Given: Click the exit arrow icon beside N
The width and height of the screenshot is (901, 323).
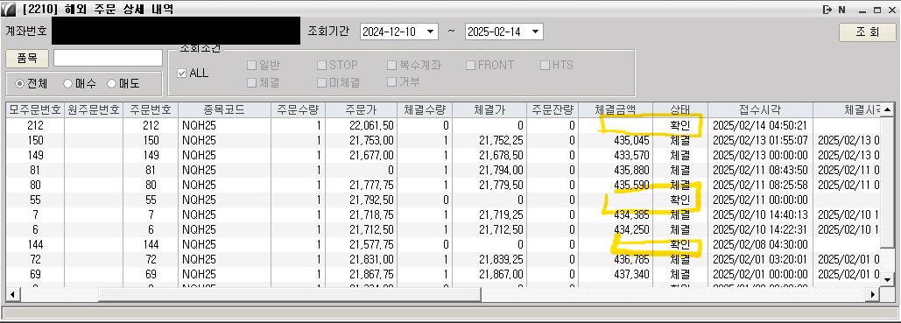Looking at the screenshot, I should [x=827, y=10].
